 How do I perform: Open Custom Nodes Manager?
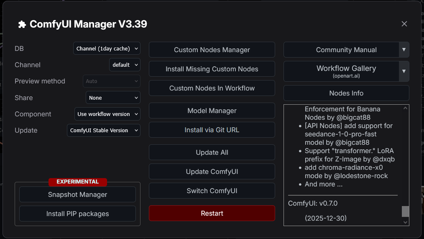212,50
